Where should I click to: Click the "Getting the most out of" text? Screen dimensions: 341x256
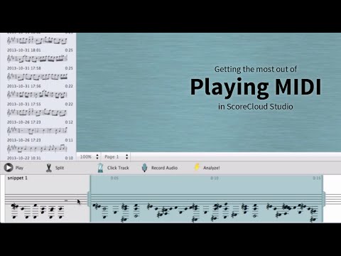pyautogui.click(x=256, y=69)
